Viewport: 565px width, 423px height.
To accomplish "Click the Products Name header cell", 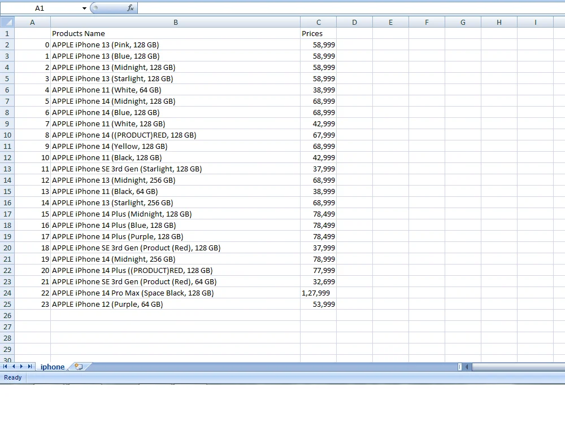I will 176,33.
